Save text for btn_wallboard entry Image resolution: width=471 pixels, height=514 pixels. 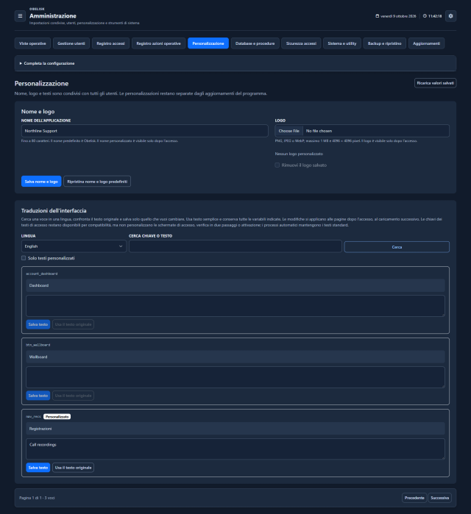38,396
